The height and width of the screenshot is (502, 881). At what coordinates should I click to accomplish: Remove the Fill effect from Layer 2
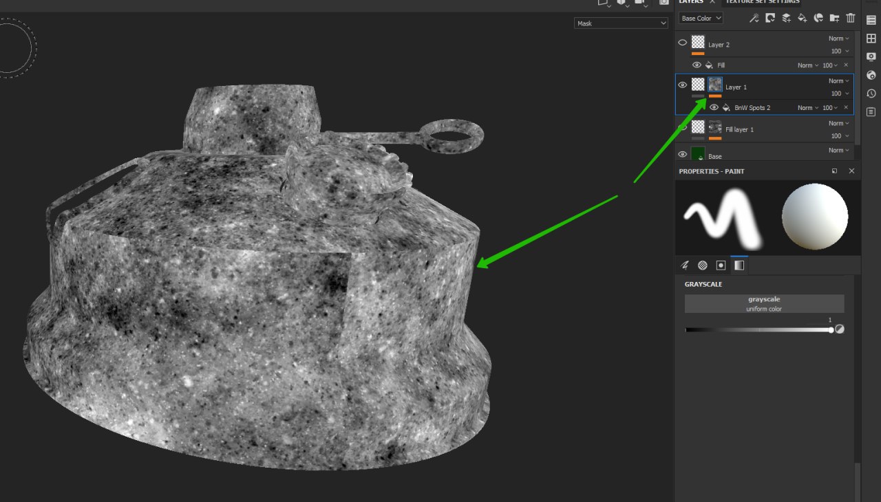point(846,65)
